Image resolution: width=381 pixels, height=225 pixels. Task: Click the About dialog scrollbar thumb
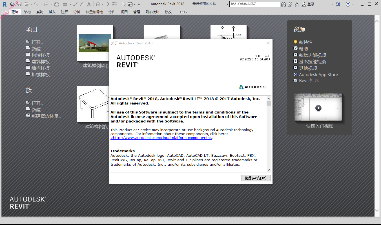[269, 103]
